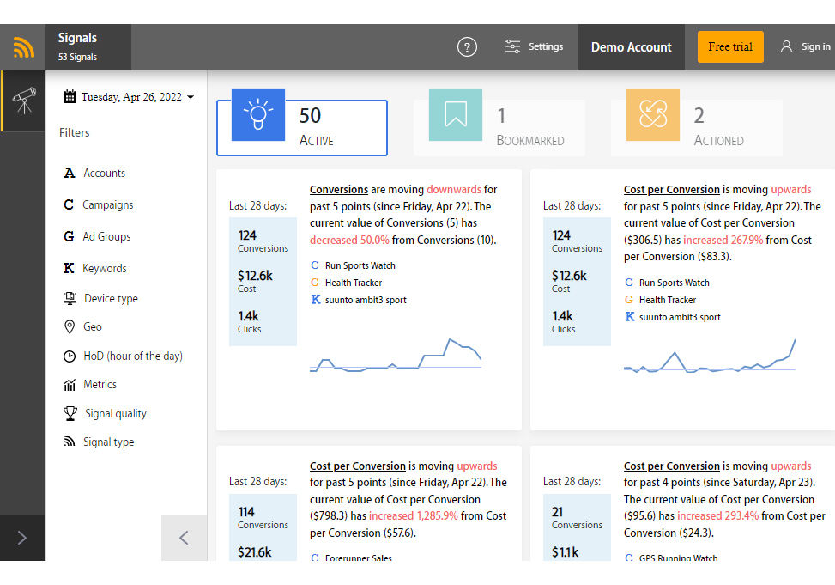This screenshot has width=835, height=585.
Task: Select the 2 Actioned signals tab
Action: 697,128
